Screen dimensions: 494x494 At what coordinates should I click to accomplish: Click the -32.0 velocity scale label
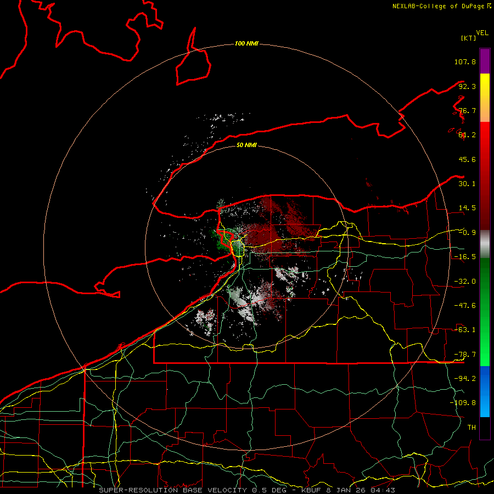point(465,282)
